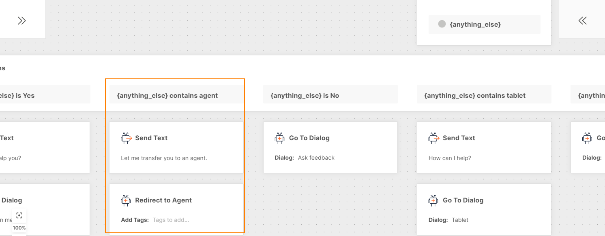The image size is (605, 236).
Task: Select the 'How can I help?' message text
Action: 450,158
